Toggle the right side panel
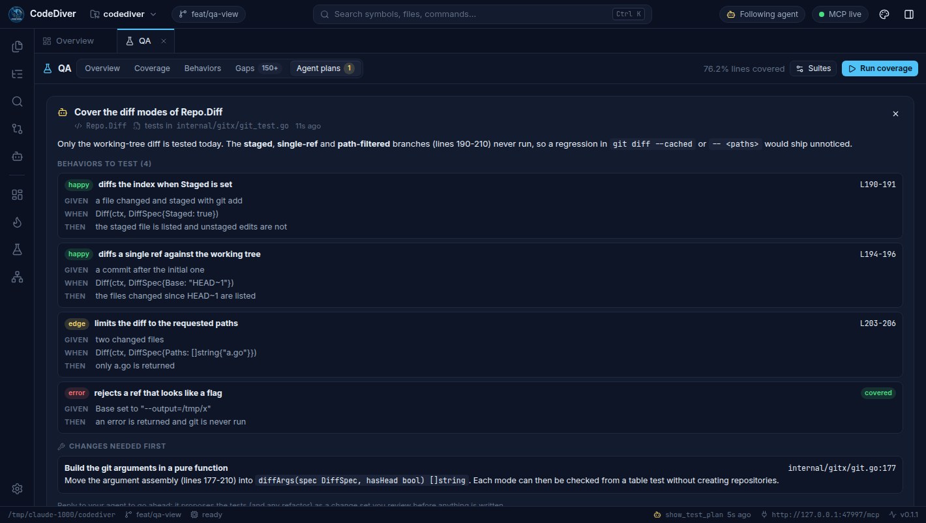Image resolution: width=926 pixels, height=523 pixels. click(x=909, y=14)
